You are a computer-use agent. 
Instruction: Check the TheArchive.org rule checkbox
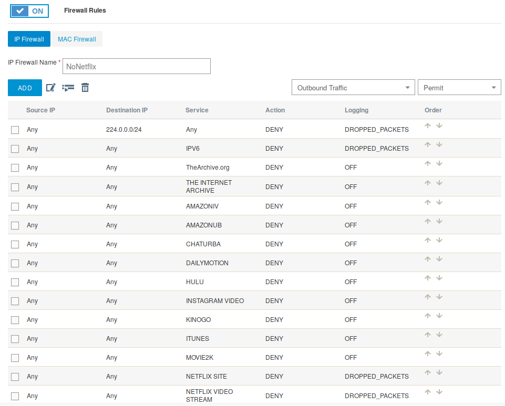pos(15,168)
